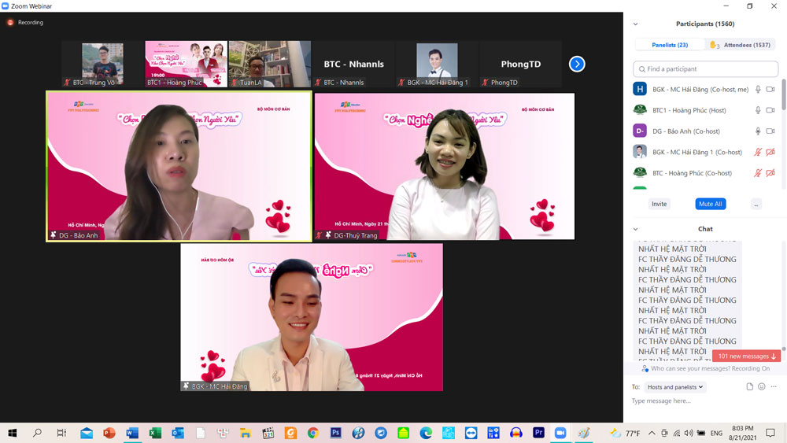Toggle DG - Bảo Anh's microphone

758,131
